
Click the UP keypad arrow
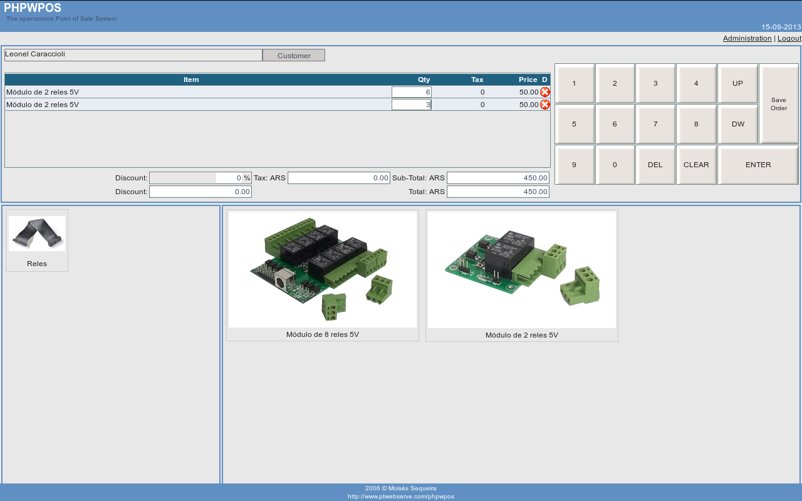tap(737, 83)
